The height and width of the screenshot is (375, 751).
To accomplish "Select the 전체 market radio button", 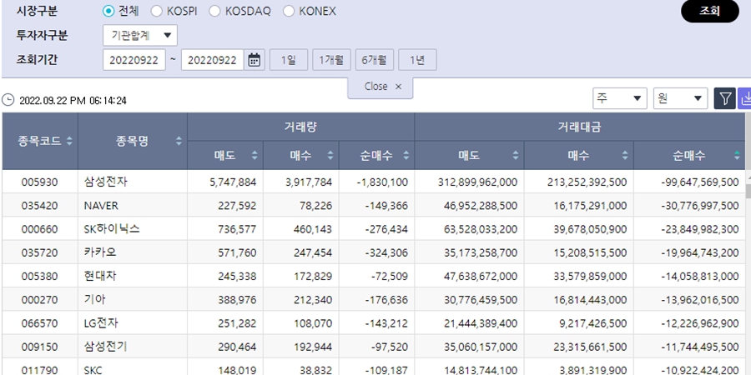I will 108,12.
